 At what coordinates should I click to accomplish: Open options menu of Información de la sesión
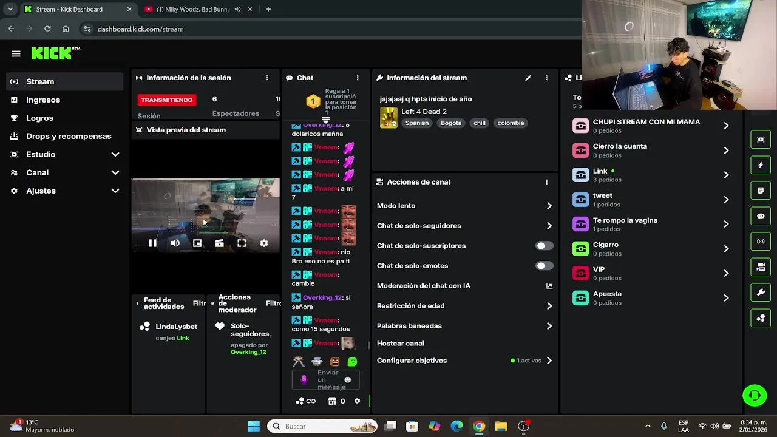pyautogui.click(x=267, y=78)
